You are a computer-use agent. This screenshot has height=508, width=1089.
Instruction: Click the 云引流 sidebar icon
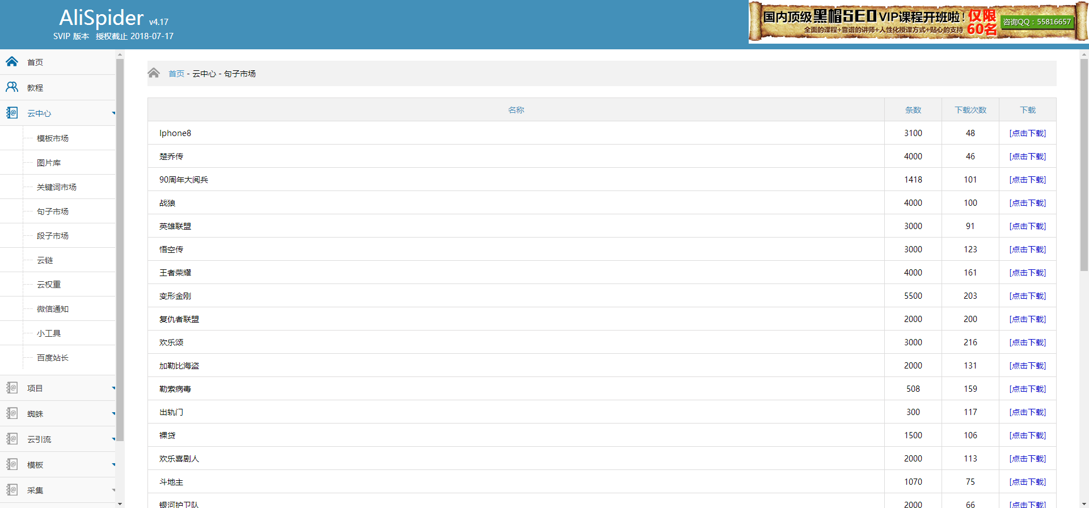[12, 439]
